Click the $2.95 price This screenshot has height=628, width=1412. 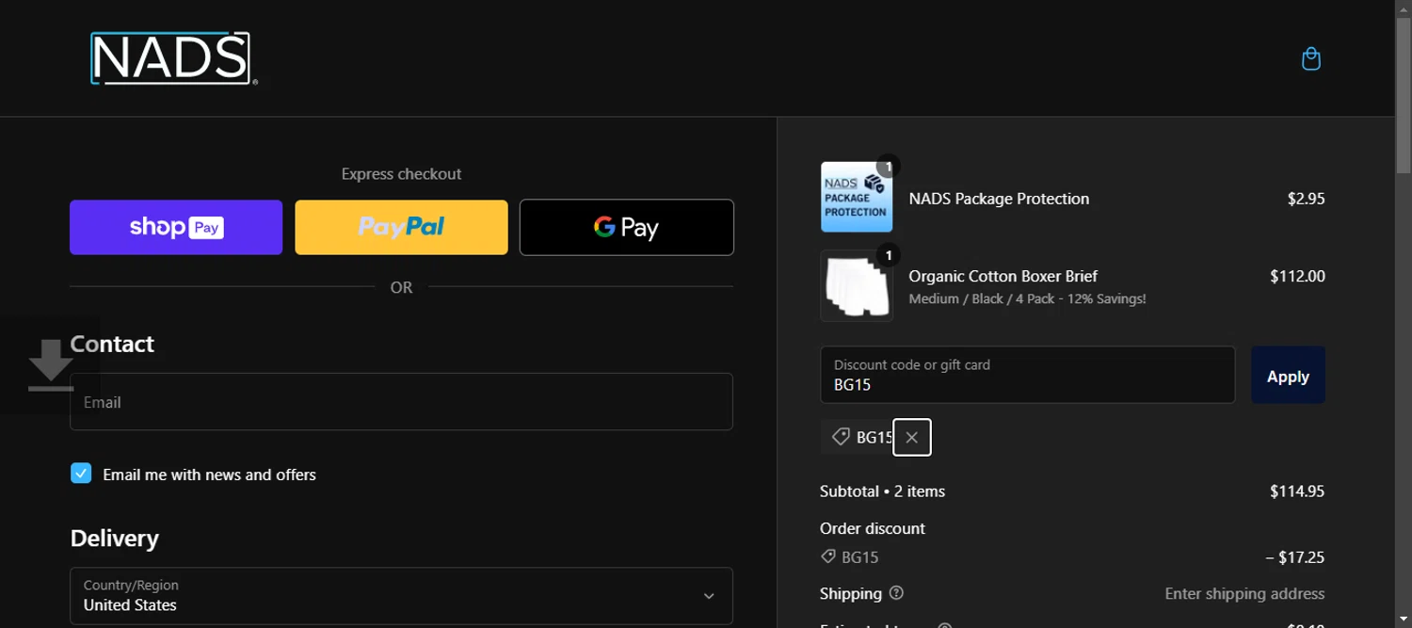[1306, 199]
